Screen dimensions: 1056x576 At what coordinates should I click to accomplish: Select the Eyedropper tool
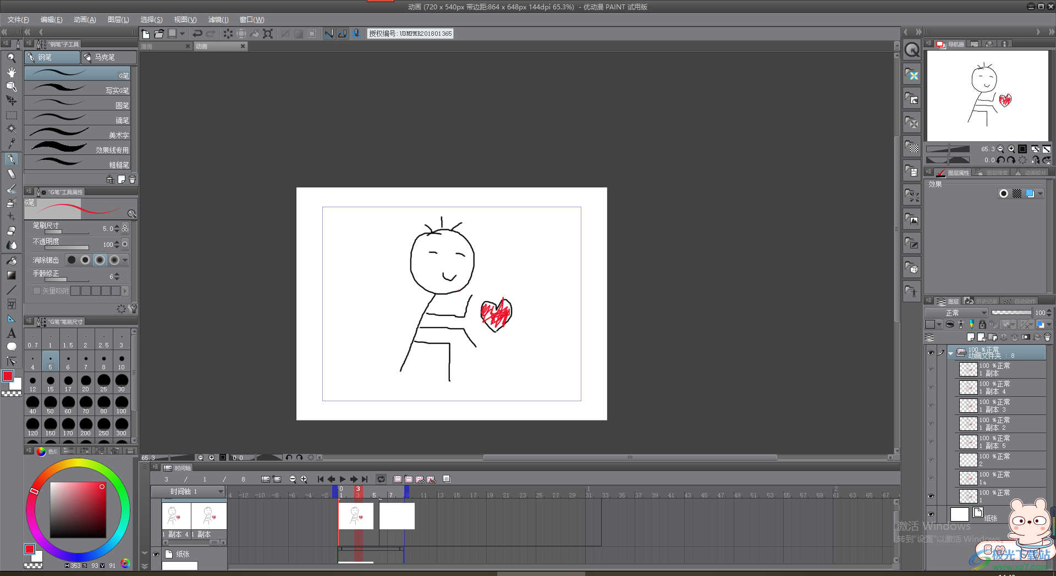11,144
